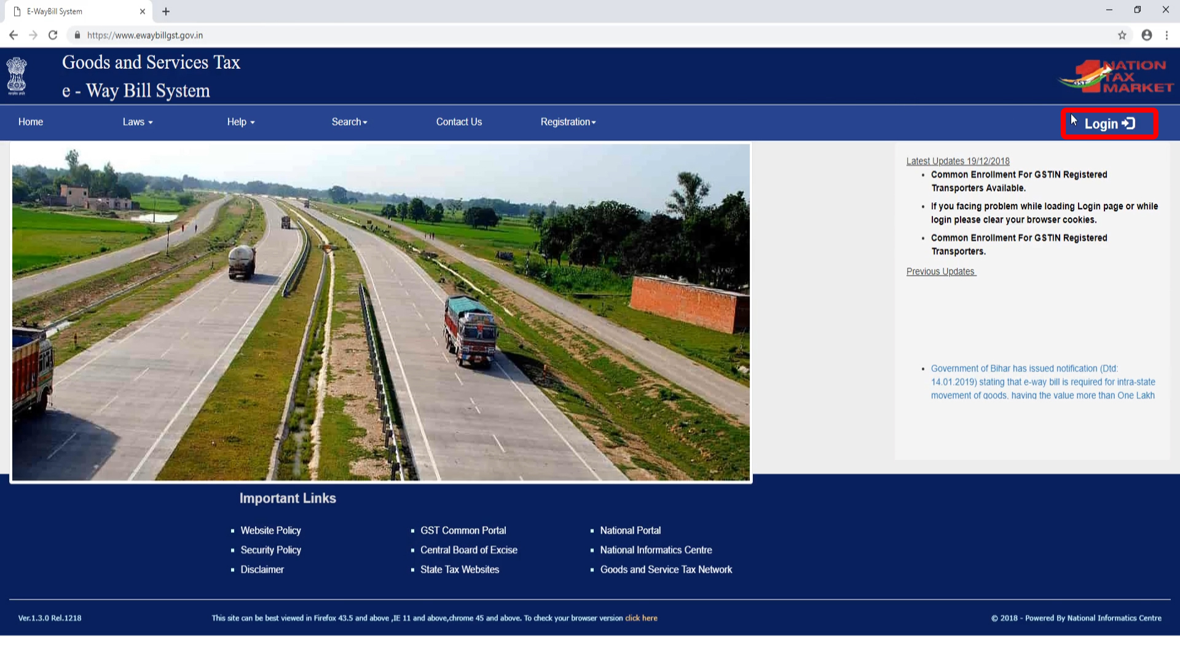Open a new browser tab

click(166, 11)
